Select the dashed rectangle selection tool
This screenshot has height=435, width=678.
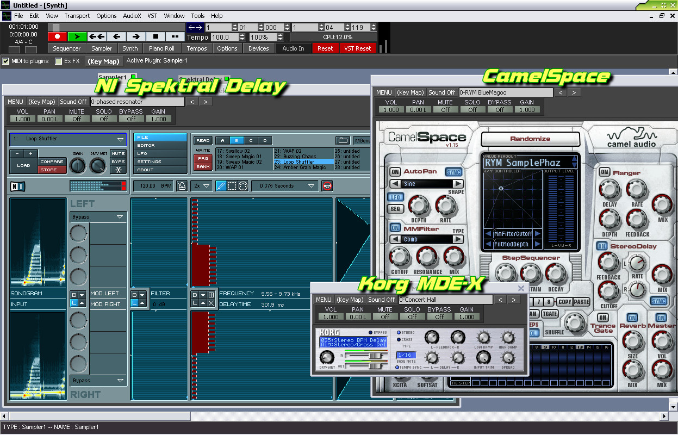pyautogui.click(x=232, y=186)
